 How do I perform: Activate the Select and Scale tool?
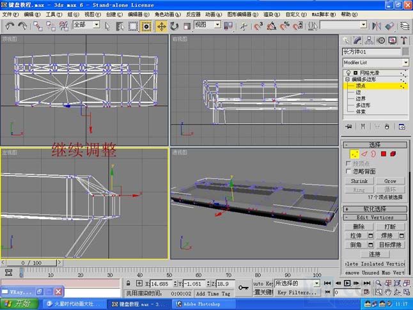click(187, 26)
